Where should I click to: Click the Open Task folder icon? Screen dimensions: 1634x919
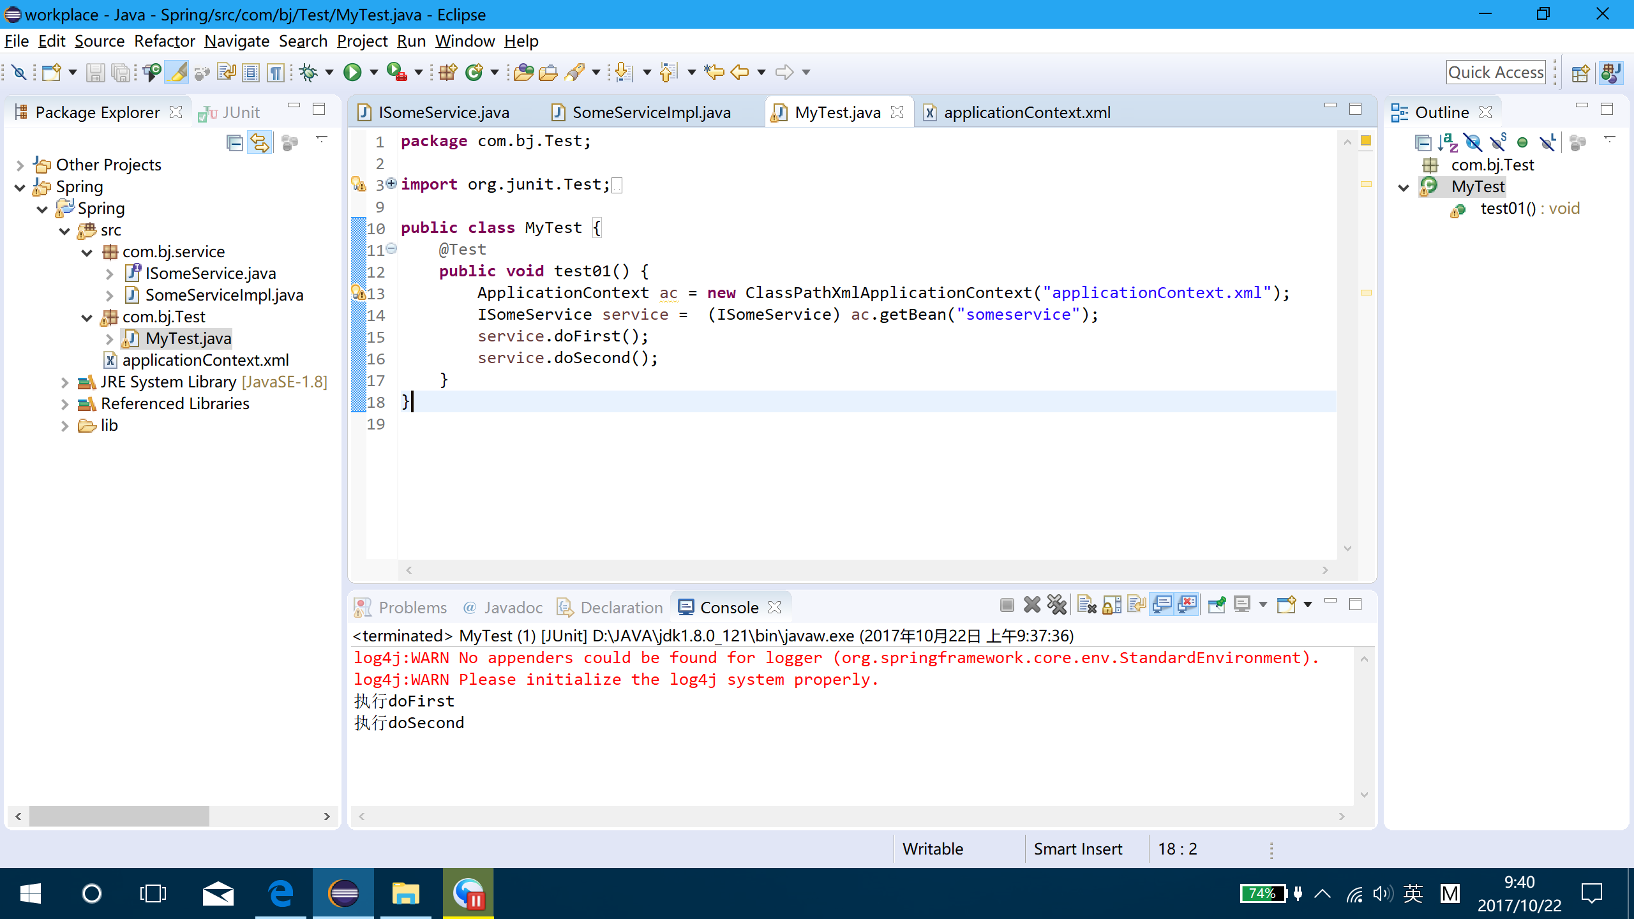point(548,72)
